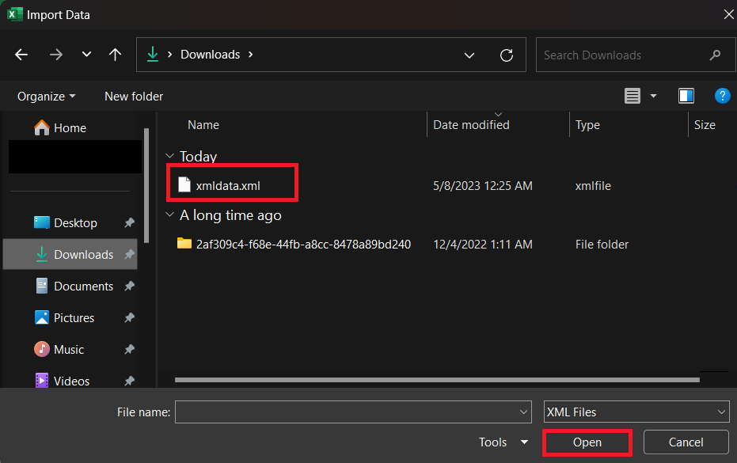
Task: Select the xmldata.xml file
Action: (228, 186)
